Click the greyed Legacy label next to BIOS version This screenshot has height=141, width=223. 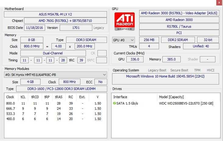coord(99,28)
